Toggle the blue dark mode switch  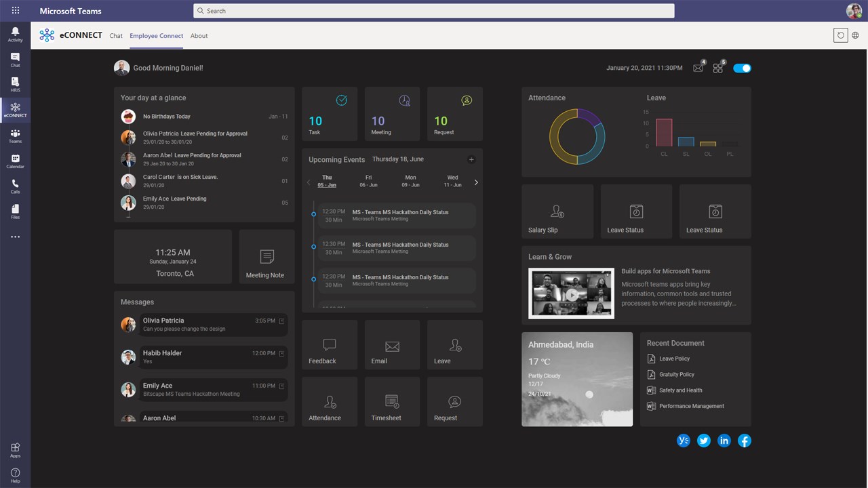point(742,68)
